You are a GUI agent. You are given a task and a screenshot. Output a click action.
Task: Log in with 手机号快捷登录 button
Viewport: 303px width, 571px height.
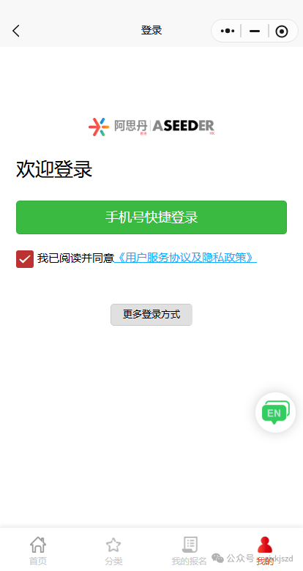151,217
